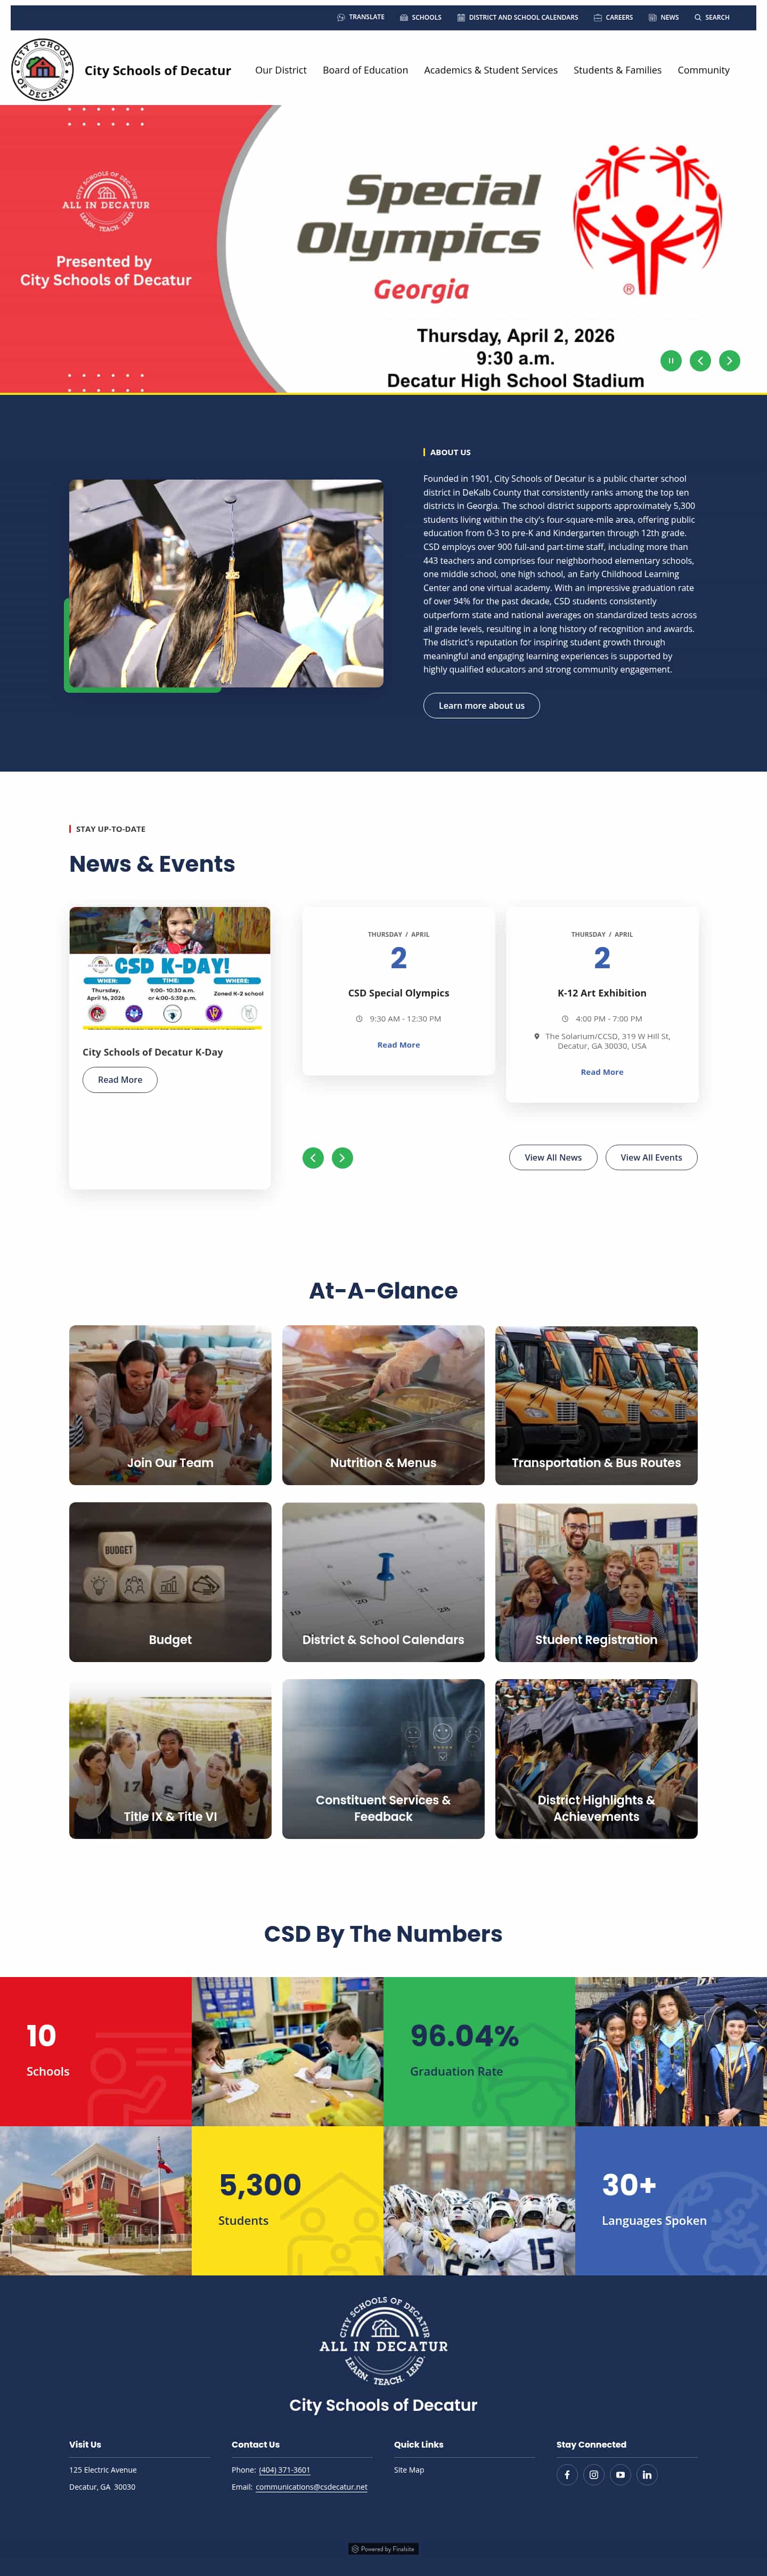This screenshot has height=2576, width=767.
Task: Open the Transportation & Bus Routes tile
Action: pos(596,1405)
